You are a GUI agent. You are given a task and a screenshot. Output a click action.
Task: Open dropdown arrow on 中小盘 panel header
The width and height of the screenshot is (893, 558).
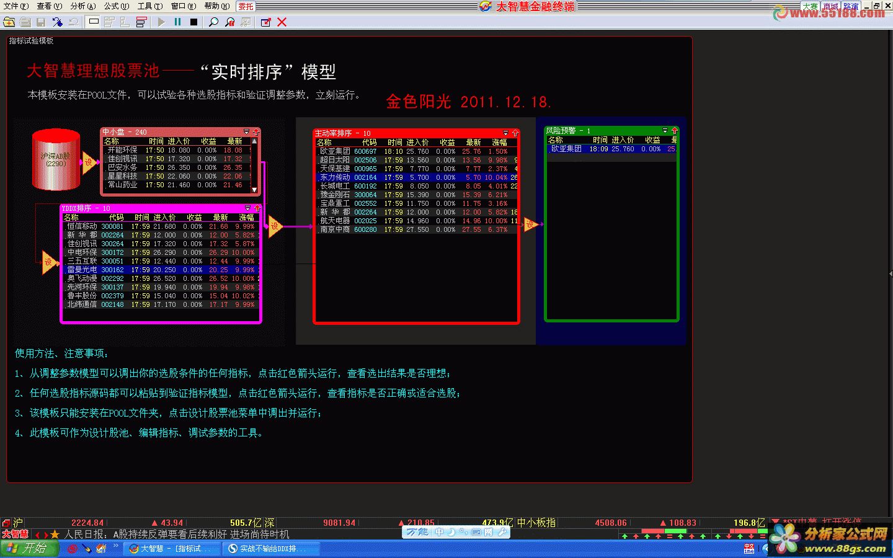[247, 132]
